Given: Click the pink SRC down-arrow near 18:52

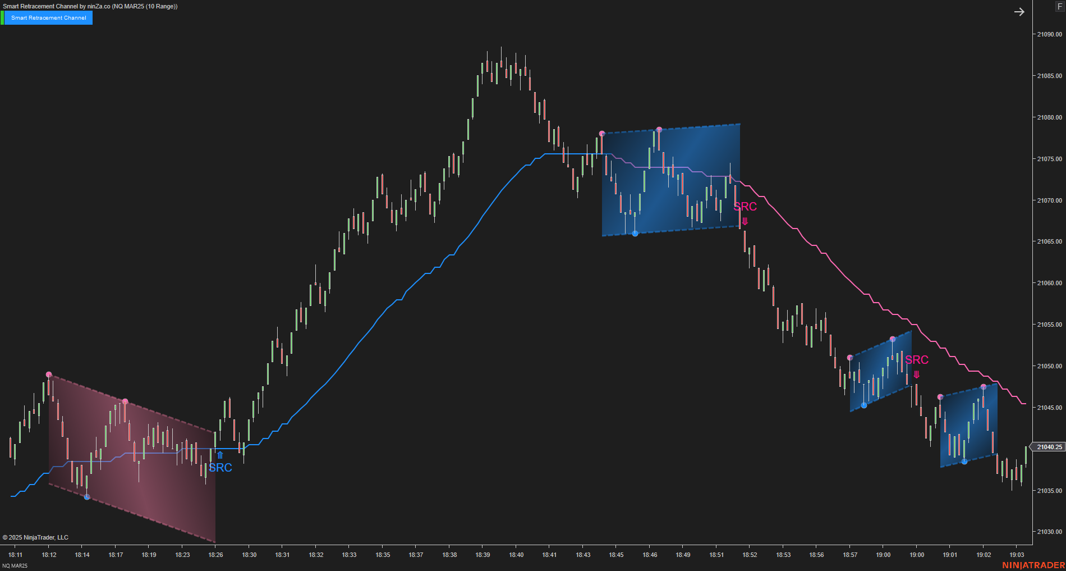Looking at the screenshot, I should coord(745,222).
